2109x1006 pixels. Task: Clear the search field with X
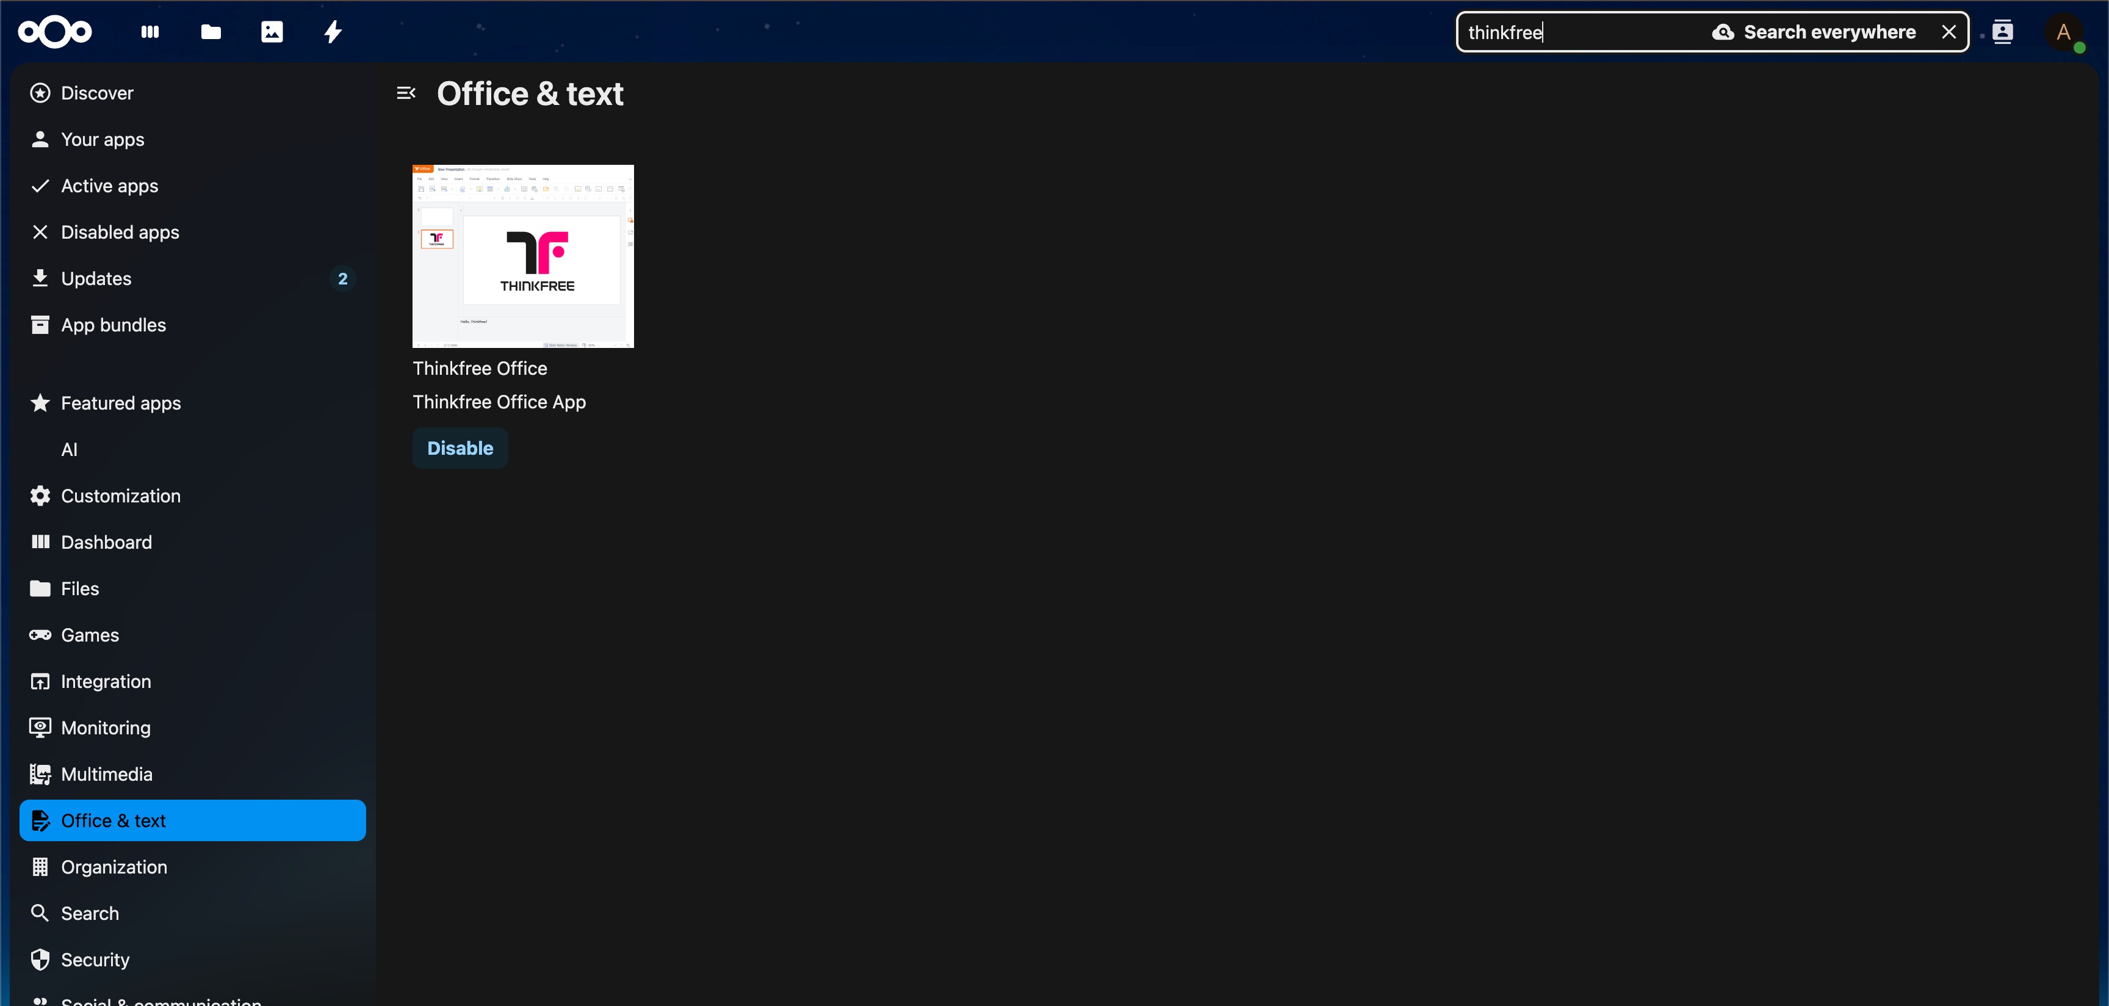point(1949,32)
